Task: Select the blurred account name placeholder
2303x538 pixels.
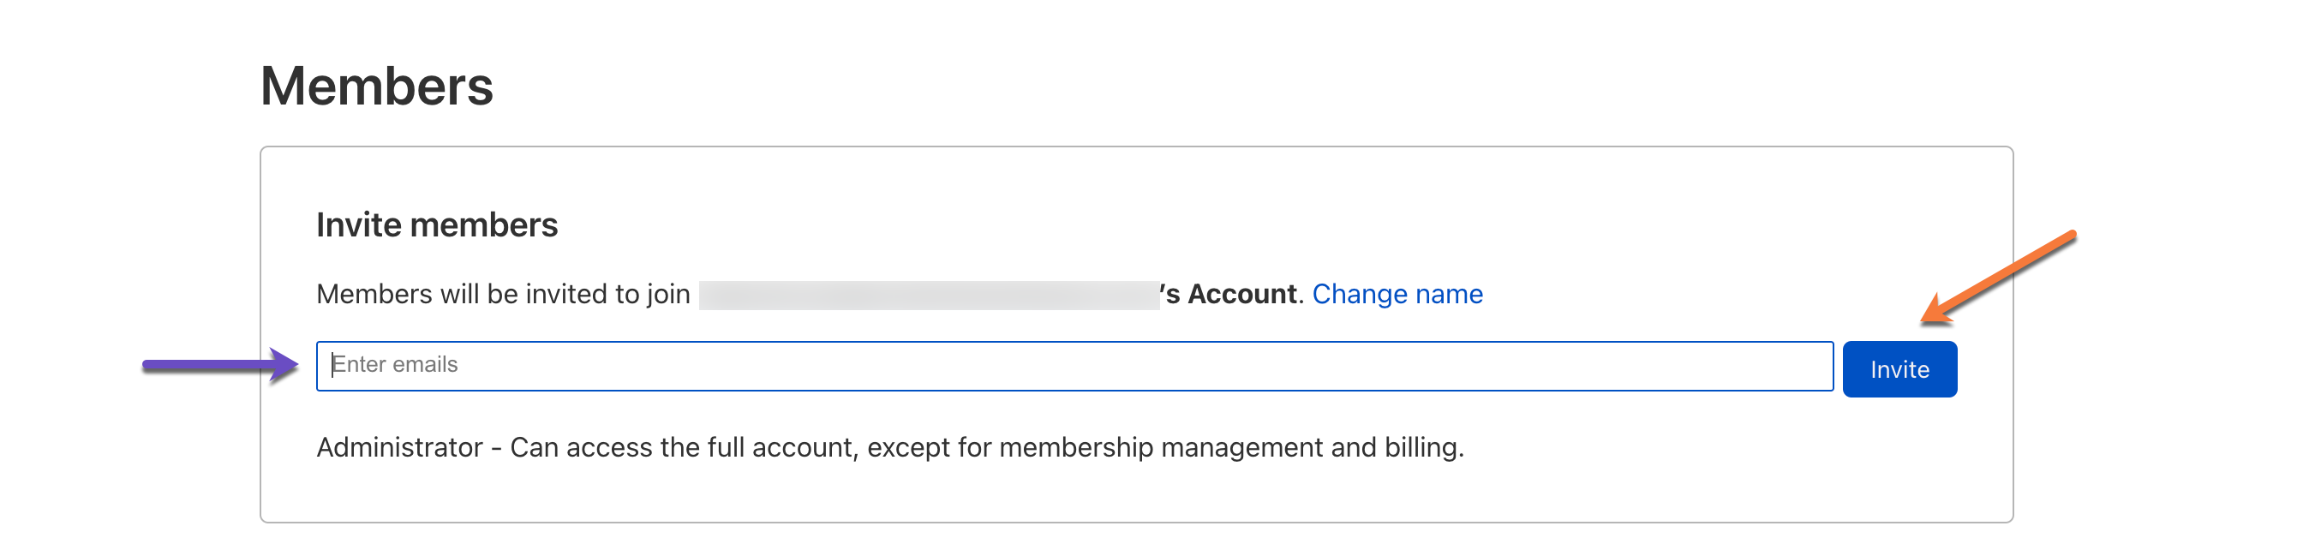Action: point(928,295)
